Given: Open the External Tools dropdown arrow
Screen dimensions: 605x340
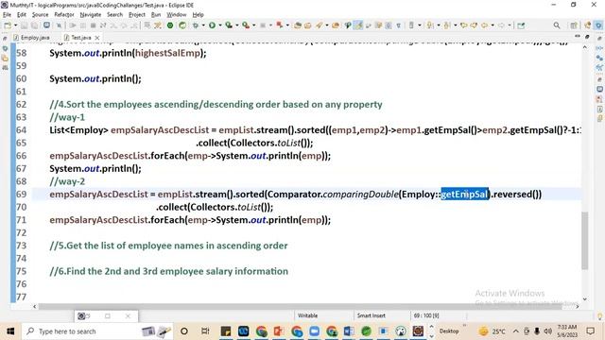Looking at the screenshot, I should coord(253,25).
